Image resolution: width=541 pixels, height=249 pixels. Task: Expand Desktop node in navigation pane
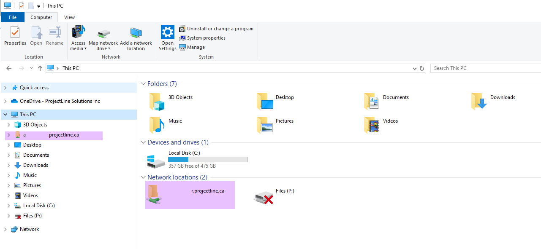(9, 145)
